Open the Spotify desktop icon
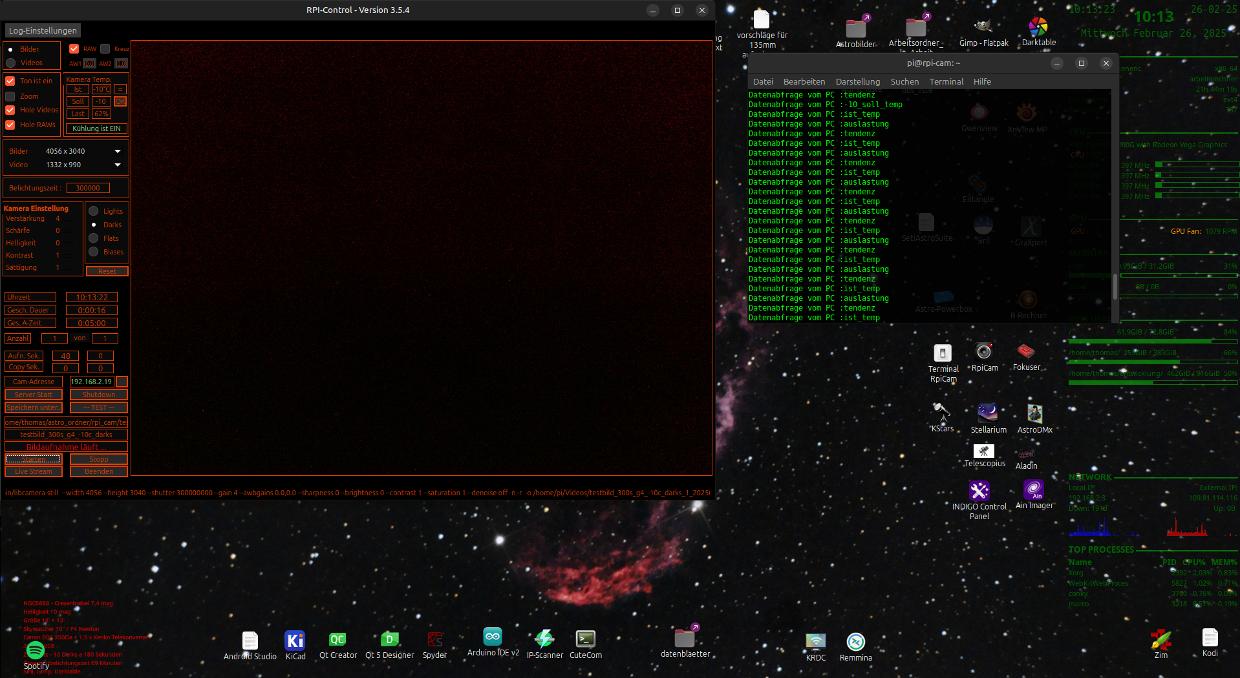1240x678 pixels. [36, 655]
